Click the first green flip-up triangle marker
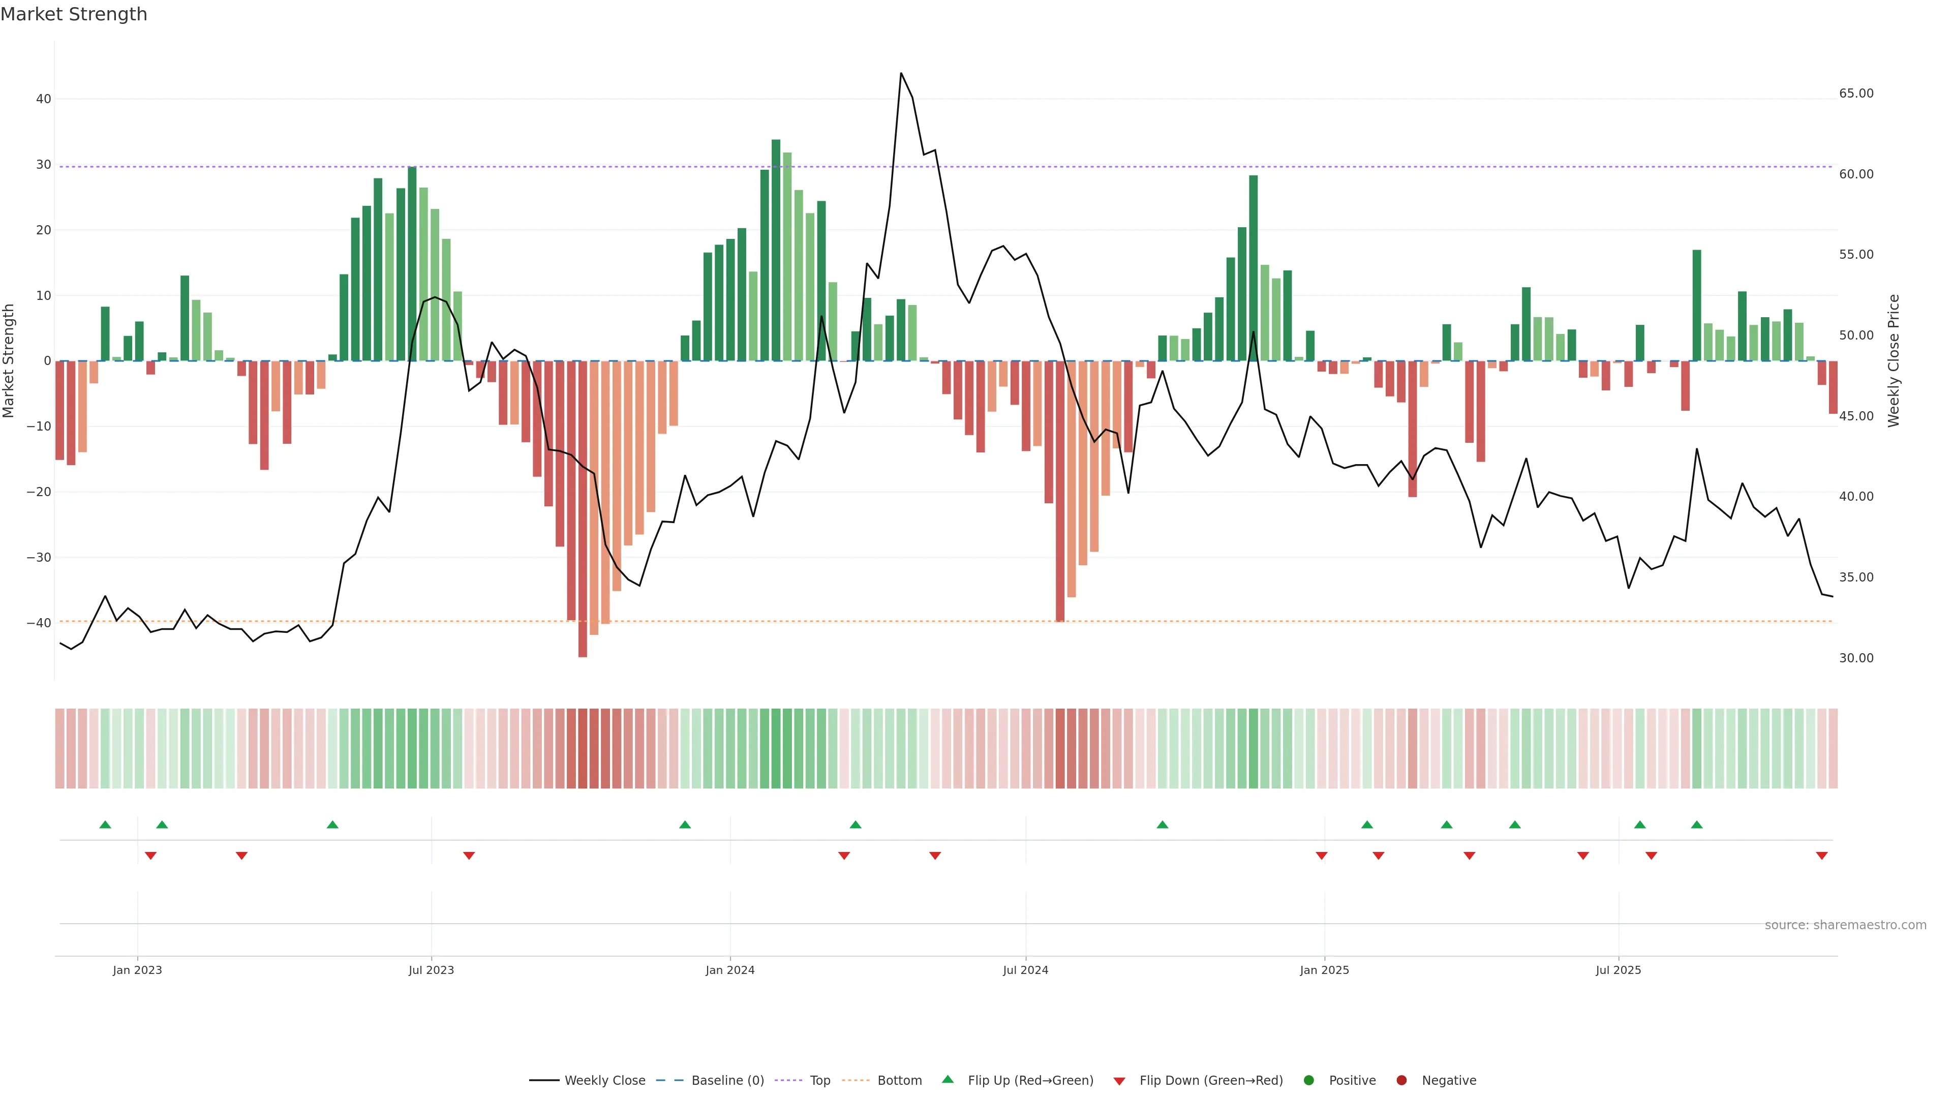The image size is (1952, 1098). click(105, 825)
